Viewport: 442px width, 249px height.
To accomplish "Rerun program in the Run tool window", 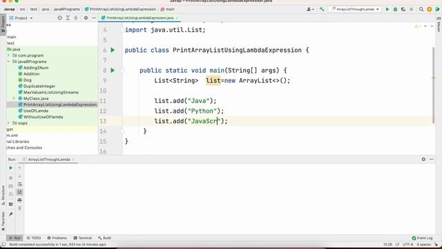I will pos(11,168).
